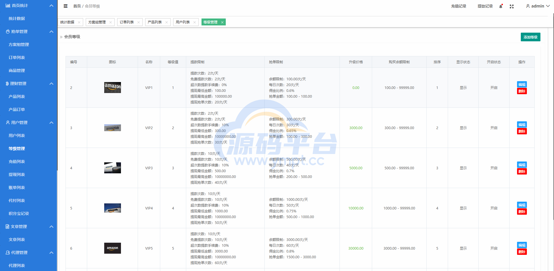Open 提现列表 in the sidebar
This screenshot has height=271, width=554.
[17, 175]
